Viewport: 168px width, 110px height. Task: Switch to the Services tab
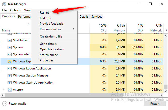[x=97, y=17]
